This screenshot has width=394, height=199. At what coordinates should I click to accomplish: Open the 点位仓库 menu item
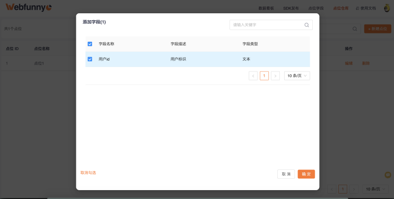[x=341, y=8]
